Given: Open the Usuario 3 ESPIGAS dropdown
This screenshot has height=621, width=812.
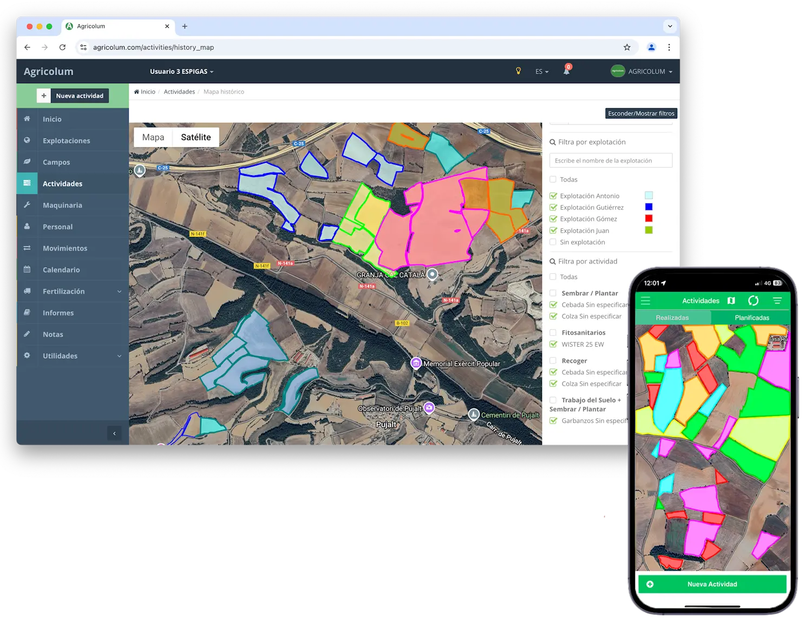Looking at the screenshot, I should tap(181, 71).
